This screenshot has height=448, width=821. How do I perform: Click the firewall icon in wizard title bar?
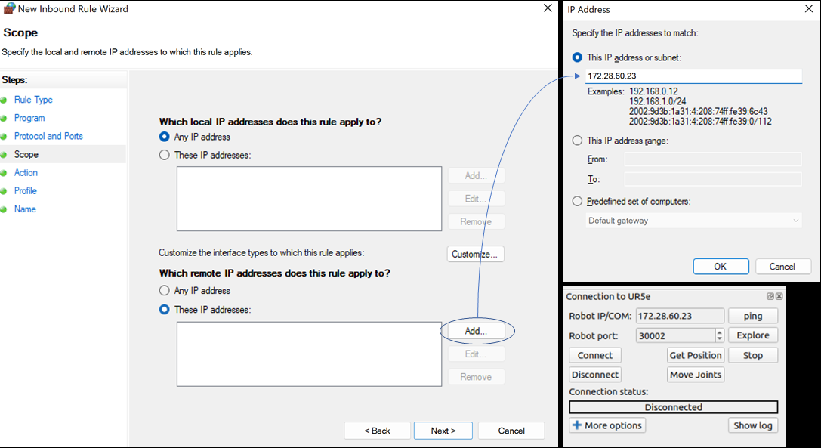tap(9, 9)
